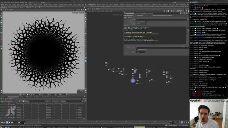Select the Circle shelf tool
228x128 pixels.
pyautogui.click(x=23, y=6)
